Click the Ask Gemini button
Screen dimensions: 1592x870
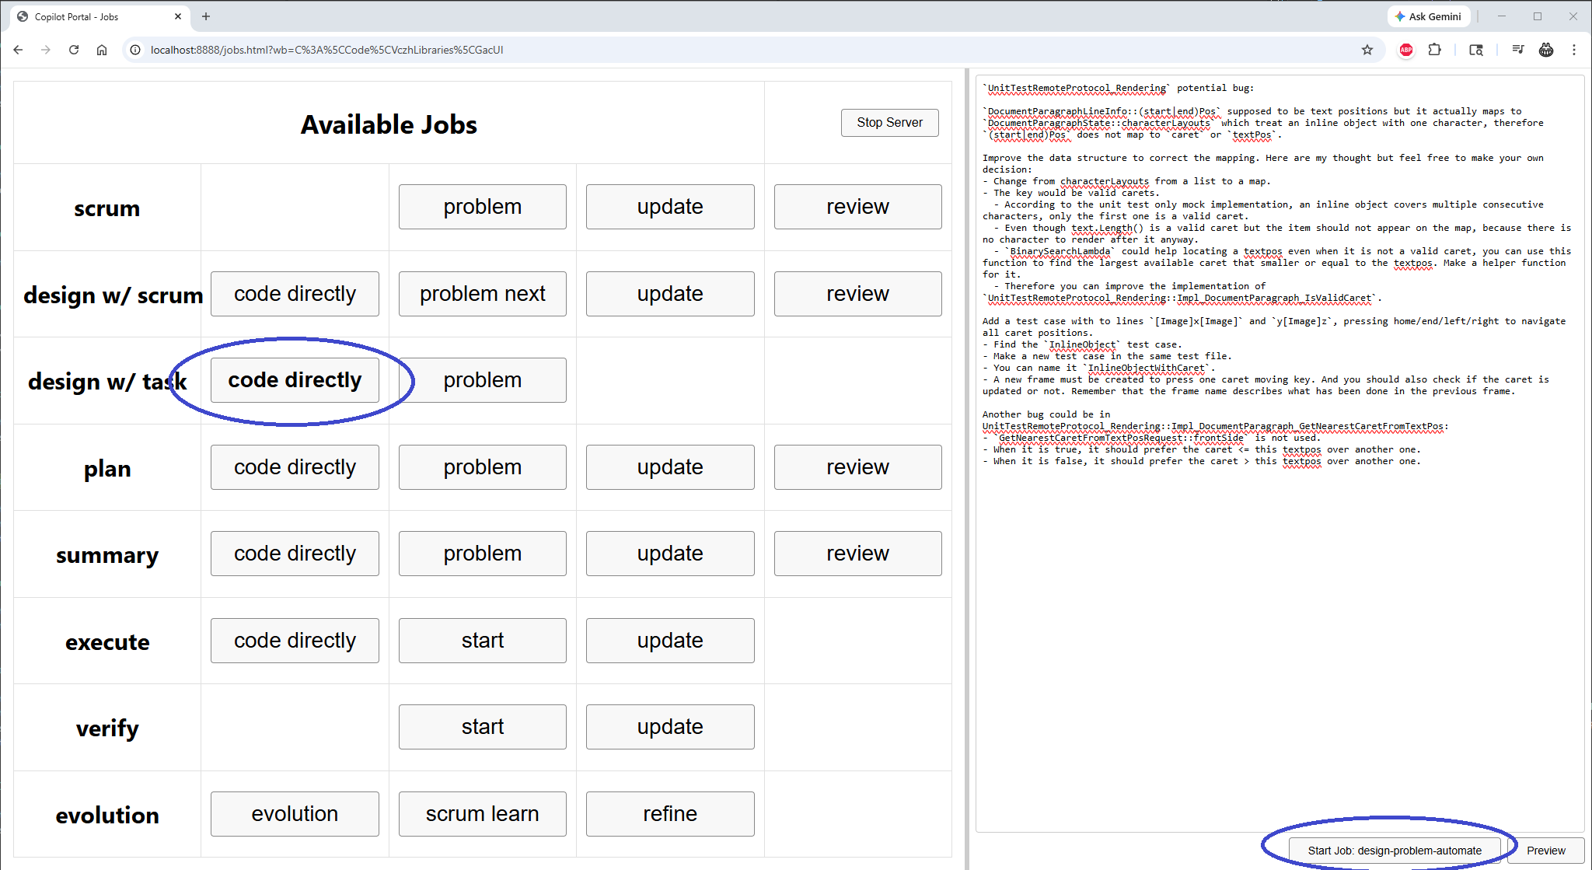(x=1428, y=16)
